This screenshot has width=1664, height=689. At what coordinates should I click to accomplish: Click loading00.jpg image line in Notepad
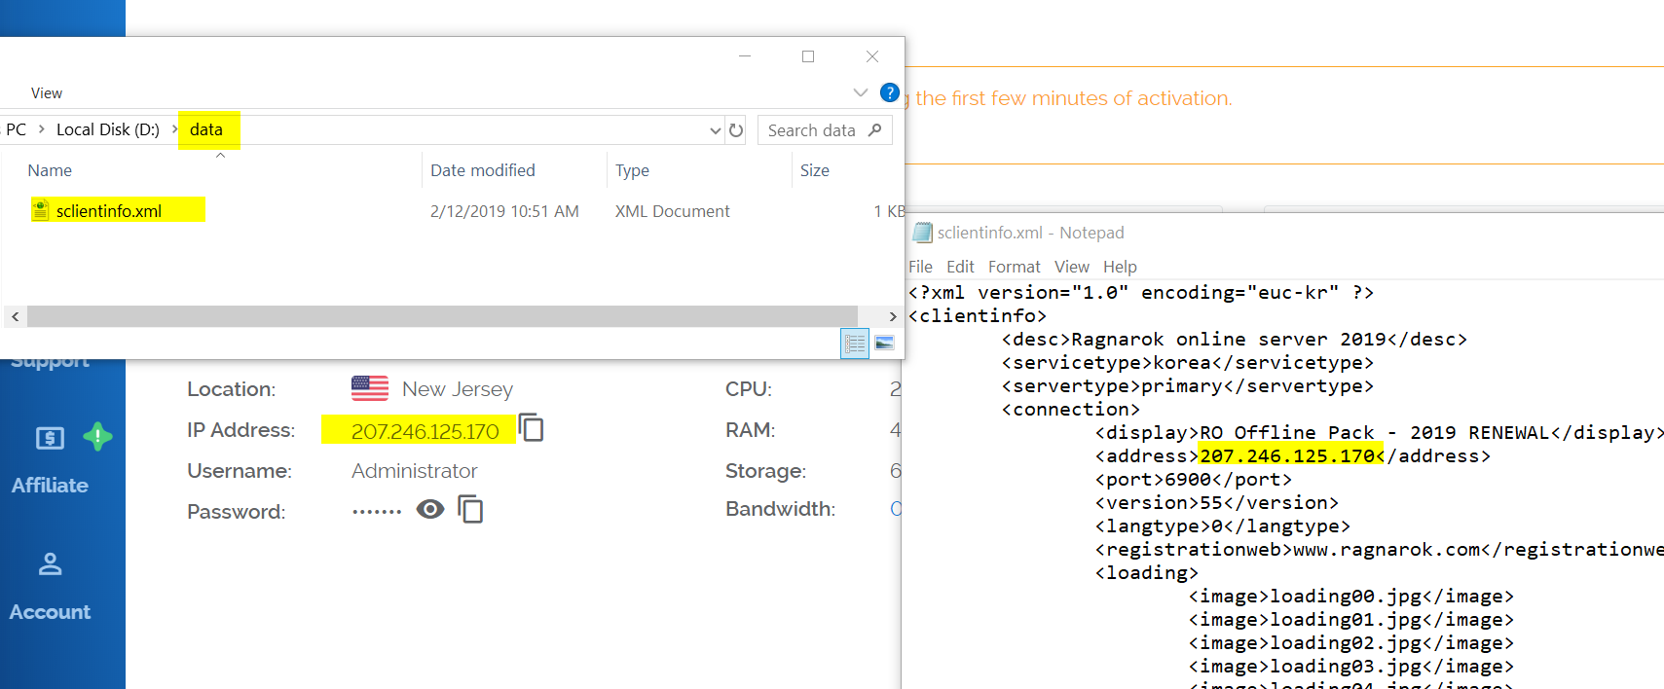(x=1350, y=597)
